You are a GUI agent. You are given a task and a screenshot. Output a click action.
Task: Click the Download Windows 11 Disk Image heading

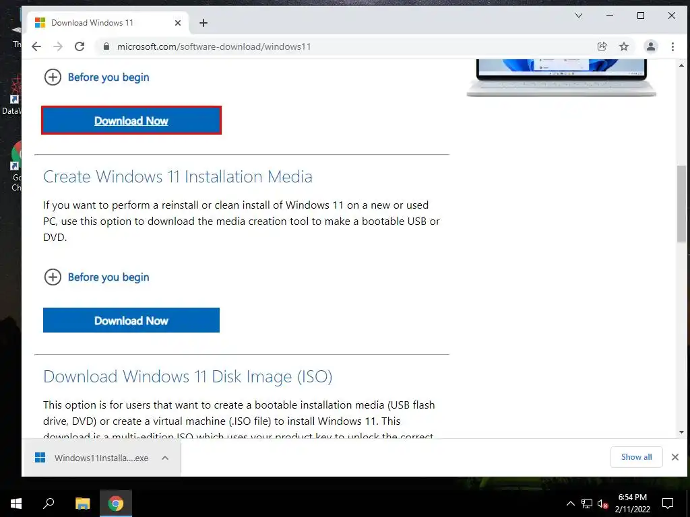point(188,377)
